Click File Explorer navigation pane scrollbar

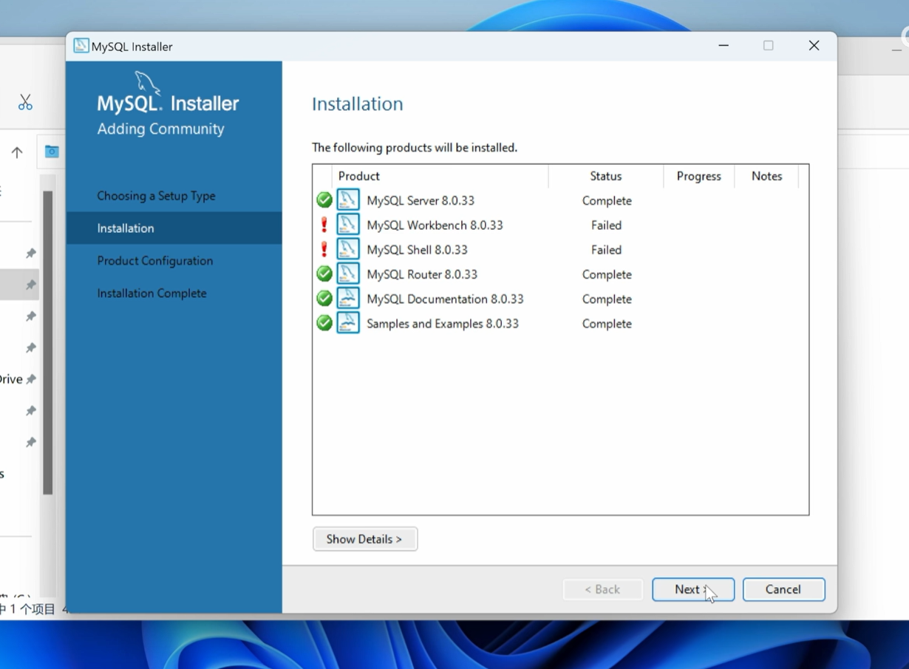point(48,342)
